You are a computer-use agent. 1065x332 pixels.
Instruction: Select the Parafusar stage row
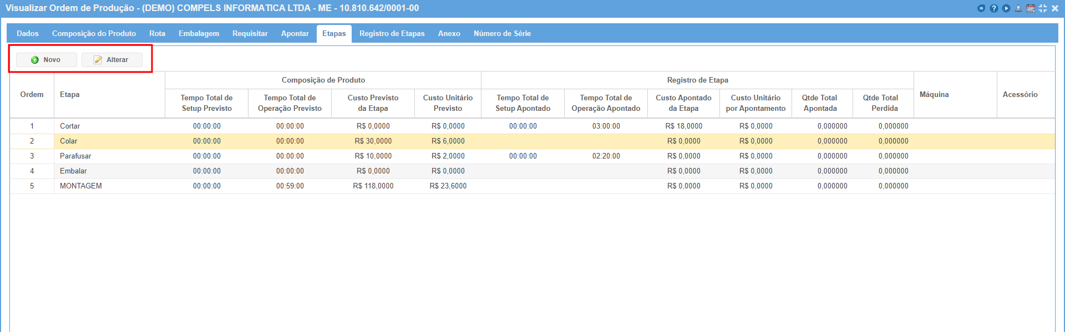[x=532, y=156]
